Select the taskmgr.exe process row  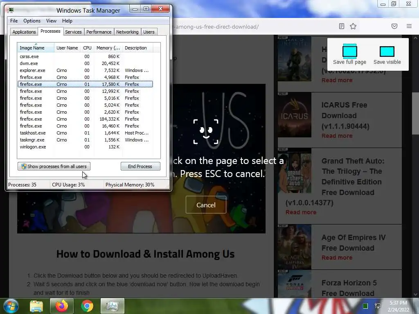[x=85, y=140]
